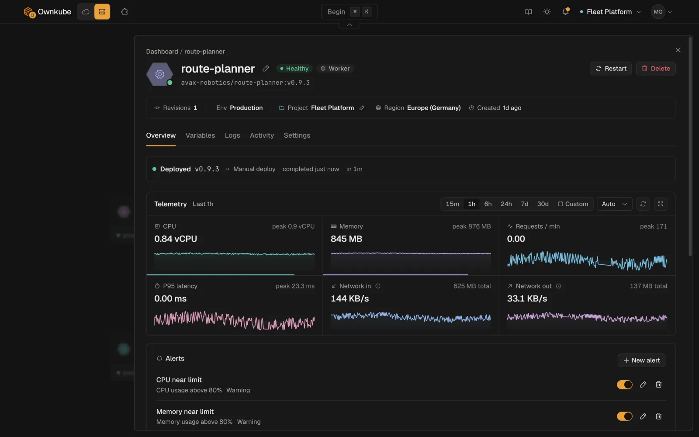
Task: Delete the CPU near limit alert
Action: pos(659,385)
